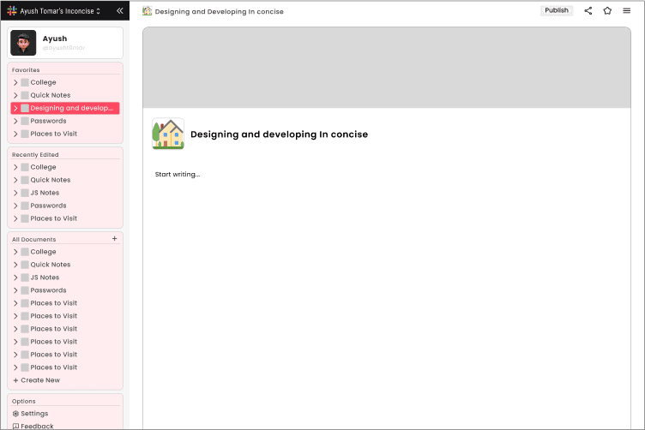Expand College in Recently Edited

pyautogui.click(x=15, y=167)
